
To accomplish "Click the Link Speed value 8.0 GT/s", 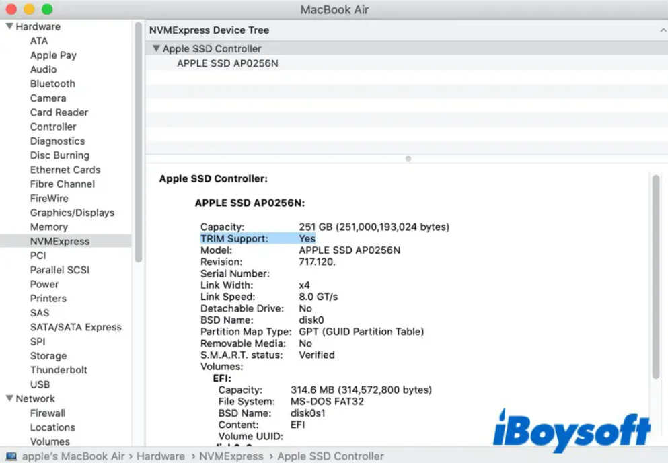I will (x=318, y=297).
